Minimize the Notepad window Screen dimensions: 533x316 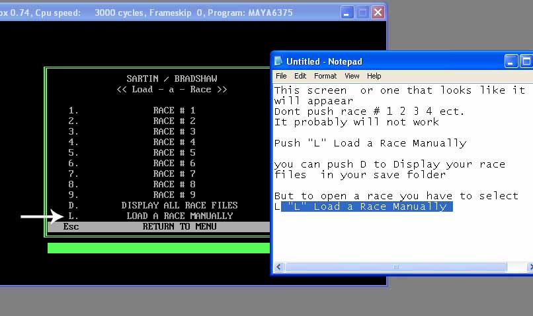click(511, 61)
